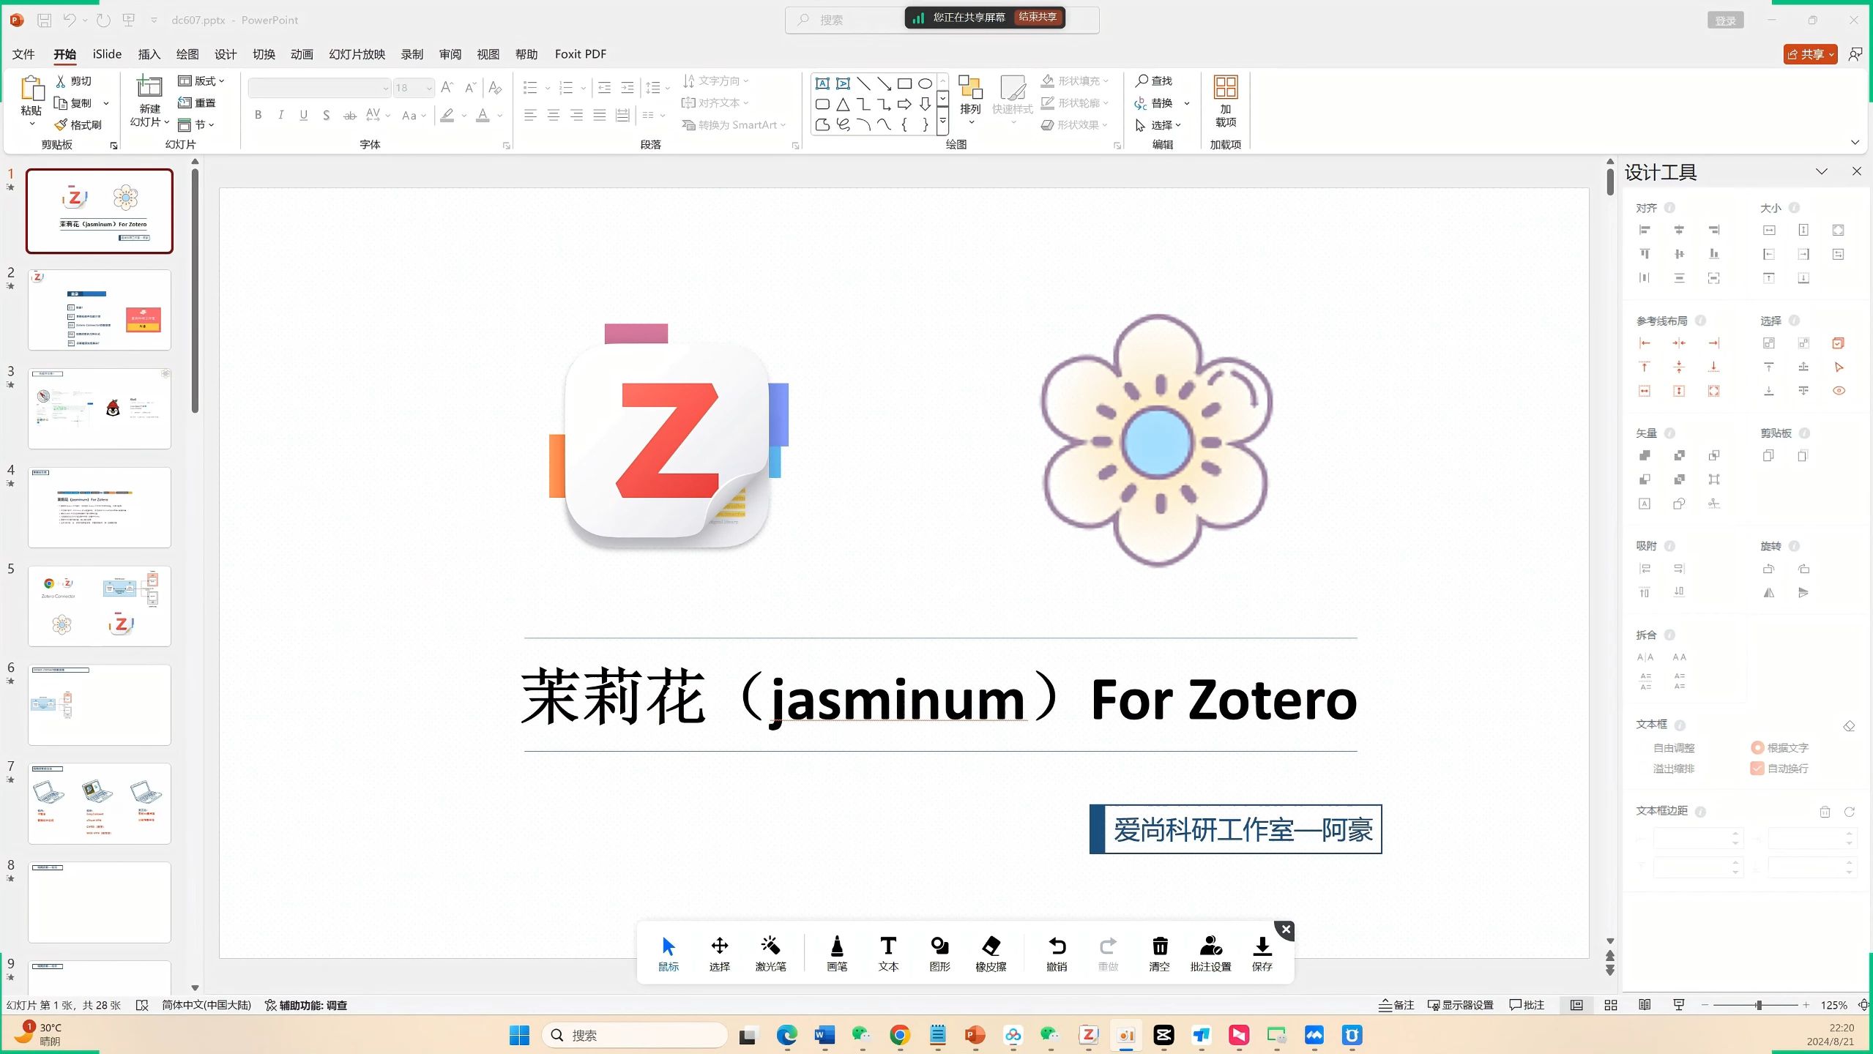
Task: Open Chrome from the Windows taskbar
Action: pos(900,1035)
